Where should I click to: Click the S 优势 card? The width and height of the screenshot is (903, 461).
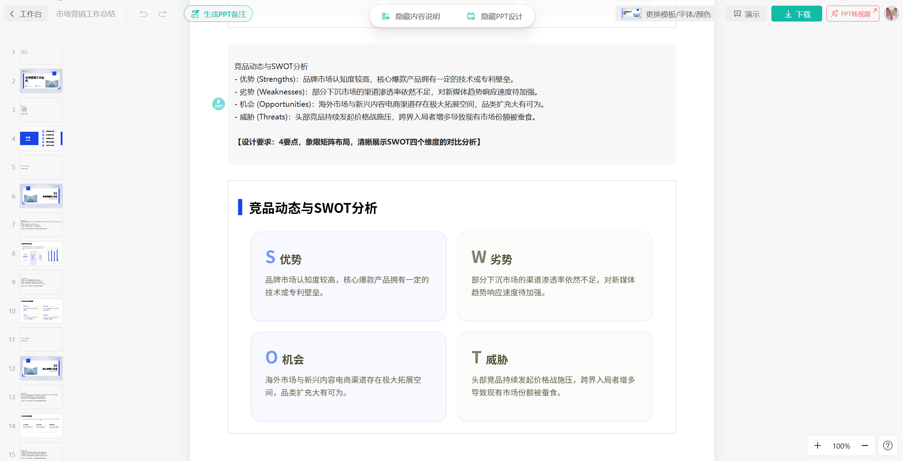[x=349, y=276]
